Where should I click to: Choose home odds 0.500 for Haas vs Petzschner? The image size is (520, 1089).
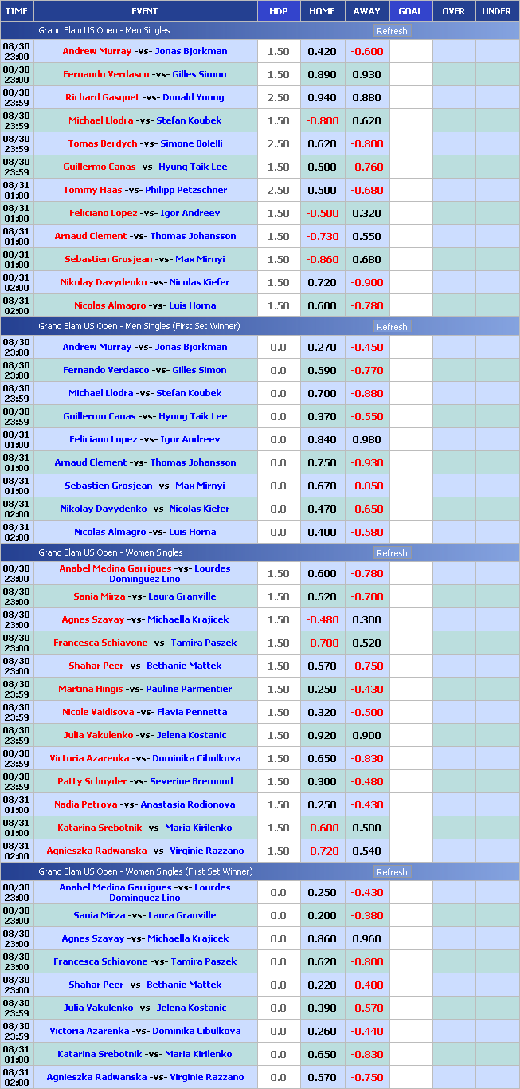coord(322,191)
